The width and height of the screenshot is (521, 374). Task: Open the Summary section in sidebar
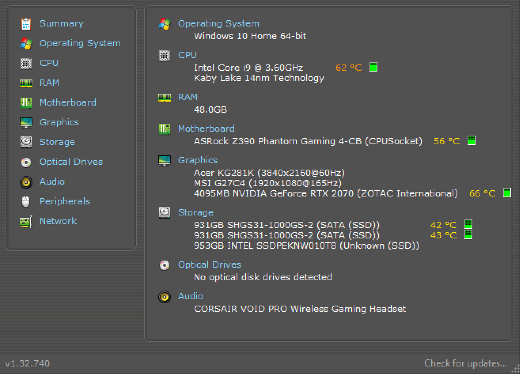[62, 24]
